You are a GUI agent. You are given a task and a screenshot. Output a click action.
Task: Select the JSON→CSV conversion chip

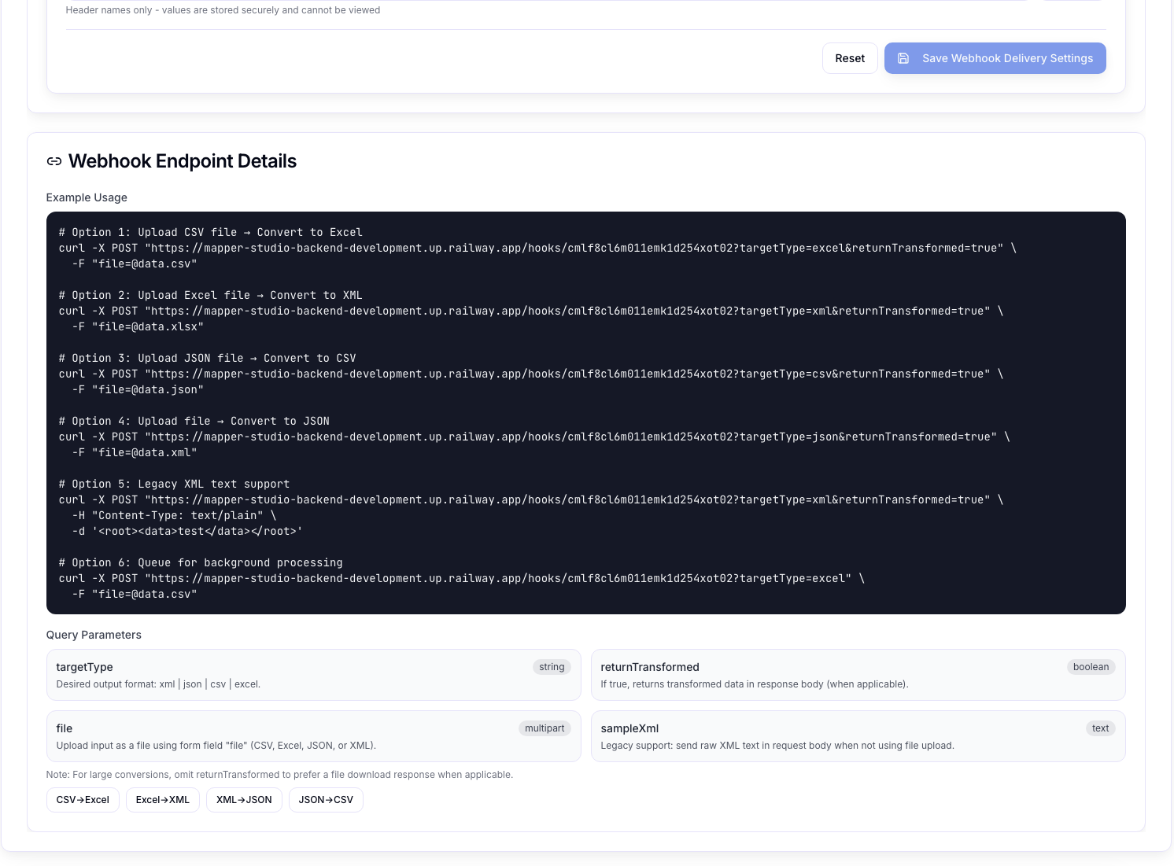point(326,799)
